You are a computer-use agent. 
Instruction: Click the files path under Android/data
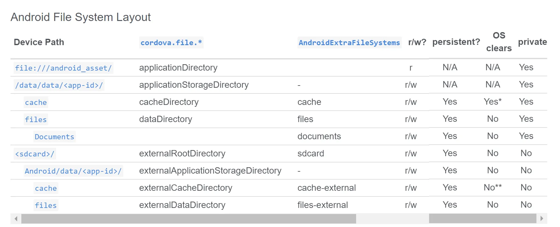(46, 205)
